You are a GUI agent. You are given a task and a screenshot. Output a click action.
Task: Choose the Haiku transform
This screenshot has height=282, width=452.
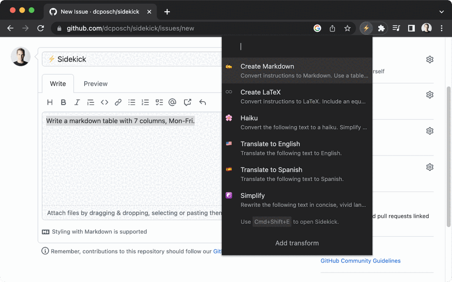pos(297,122)
